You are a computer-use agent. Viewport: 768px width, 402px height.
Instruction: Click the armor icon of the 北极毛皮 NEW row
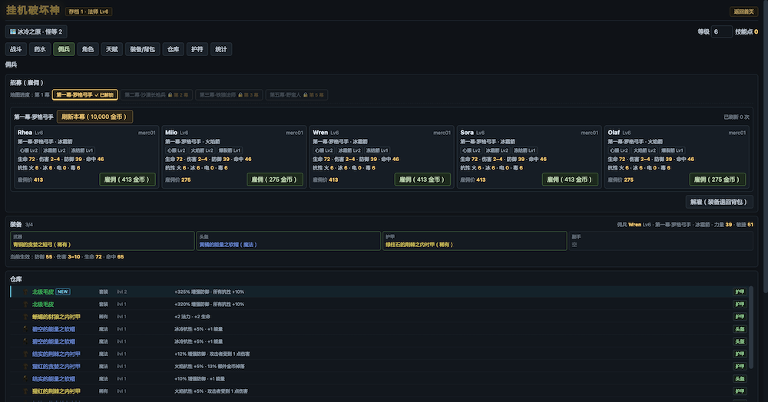point(26,292)
